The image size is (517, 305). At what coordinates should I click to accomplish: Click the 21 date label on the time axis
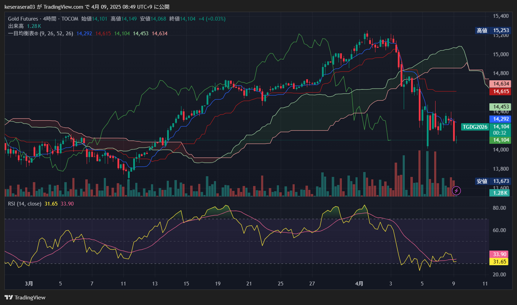pos(249,284)
